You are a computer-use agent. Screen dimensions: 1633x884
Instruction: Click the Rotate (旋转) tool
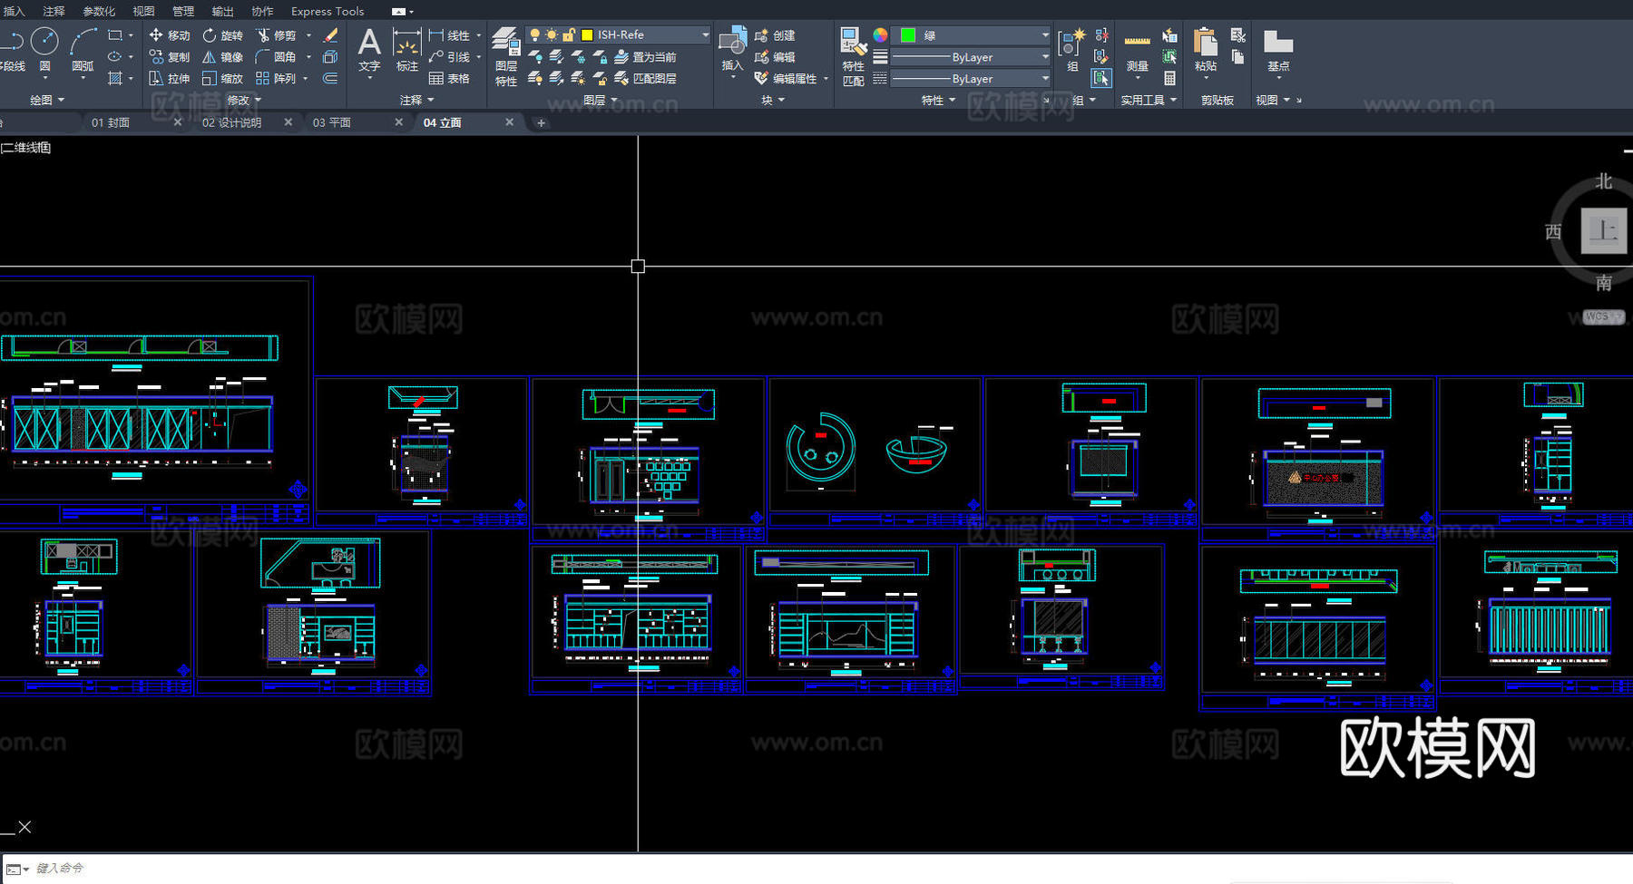(x=222, y=35)
